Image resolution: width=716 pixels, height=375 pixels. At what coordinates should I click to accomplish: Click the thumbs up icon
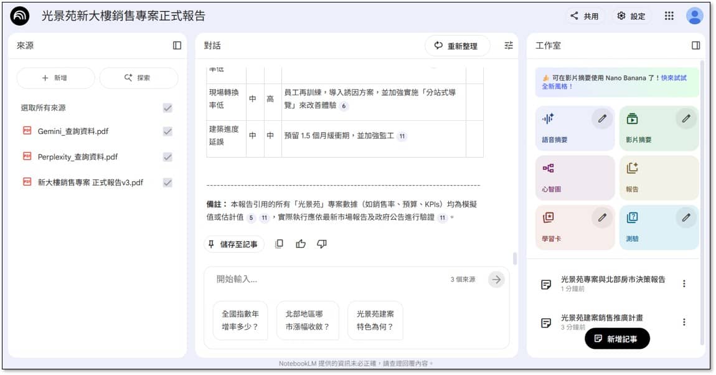[x=301, y=244]
